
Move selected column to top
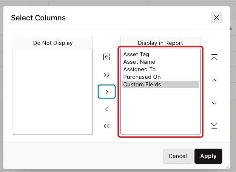pos(214,57)
